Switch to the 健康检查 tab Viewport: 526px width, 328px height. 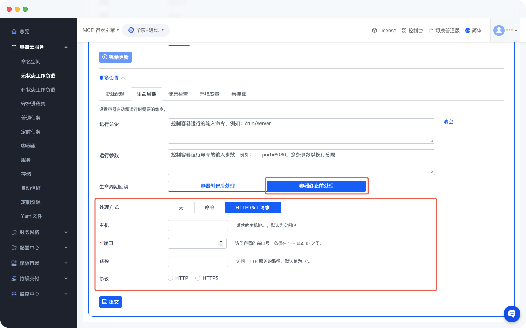pos(178,94)
